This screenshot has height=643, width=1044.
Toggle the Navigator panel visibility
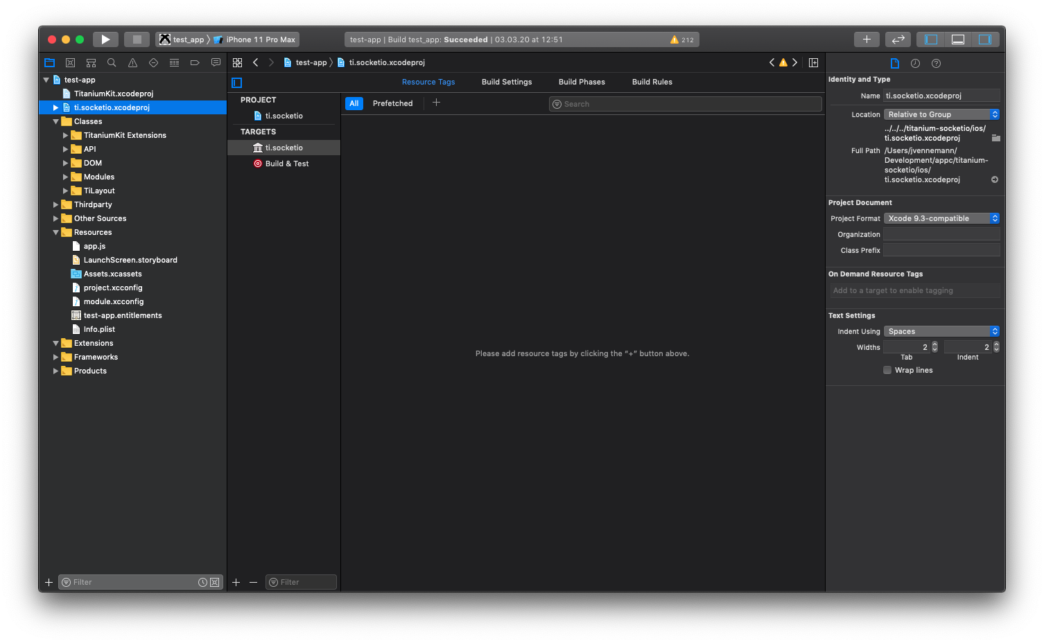[931, 39]
